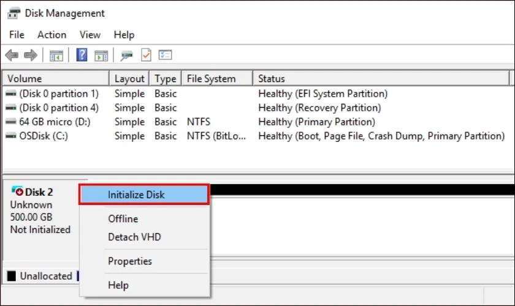Open the File menu
Screen dimensions: 515x306
coord(17,35)
